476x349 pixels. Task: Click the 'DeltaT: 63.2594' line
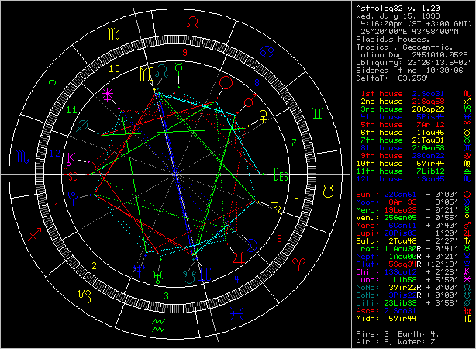(x=393, y=78)
